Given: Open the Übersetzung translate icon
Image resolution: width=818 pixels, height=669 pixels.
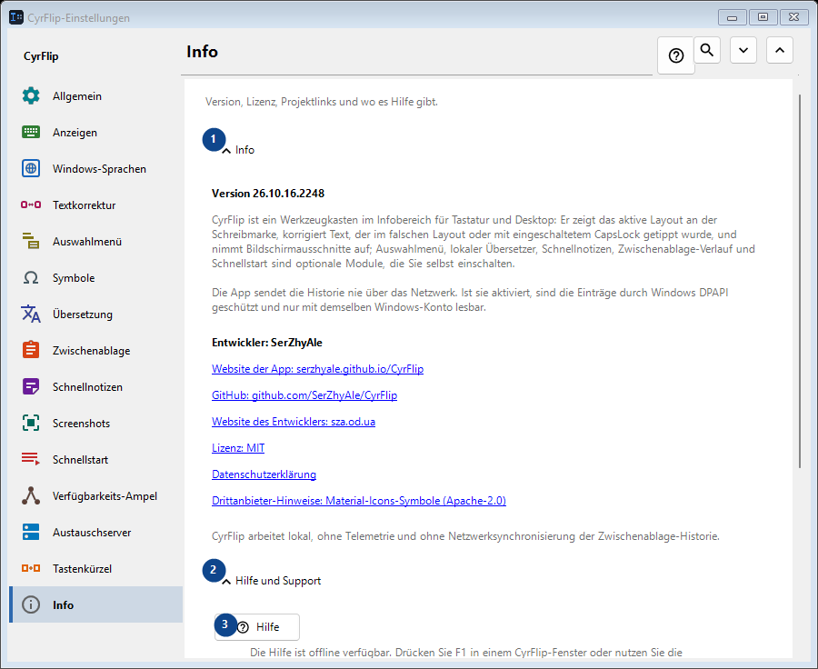Looking at the screenshot, I should click(31, 315).
